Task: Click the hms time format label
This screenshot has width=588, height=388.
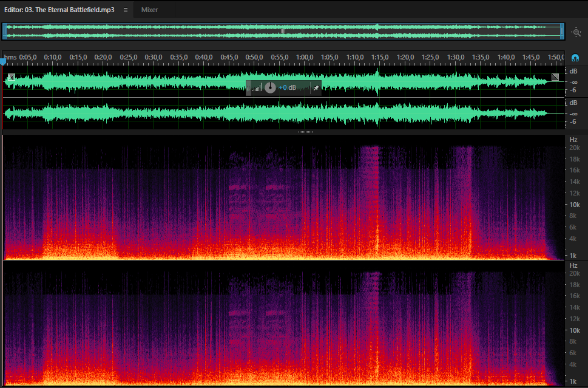Action: (x=10, y=58)
